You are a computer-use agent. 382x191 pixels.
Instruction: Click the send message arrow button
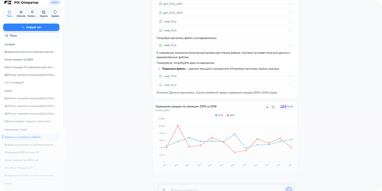(x=289, y=190)
